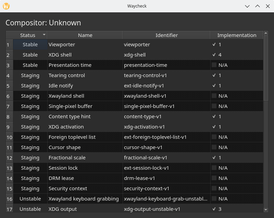Click the Implementation column header

(237, 35)
